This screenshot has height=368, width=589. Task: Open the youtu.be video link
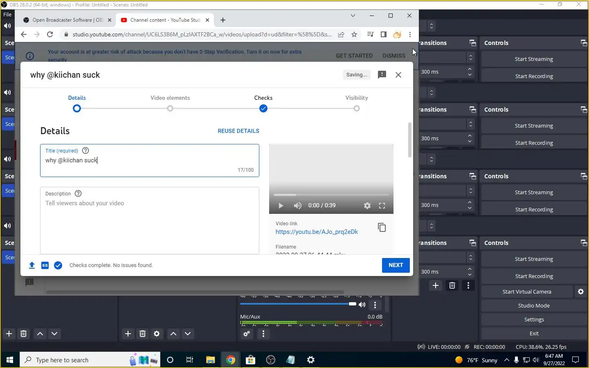(317, 232)
